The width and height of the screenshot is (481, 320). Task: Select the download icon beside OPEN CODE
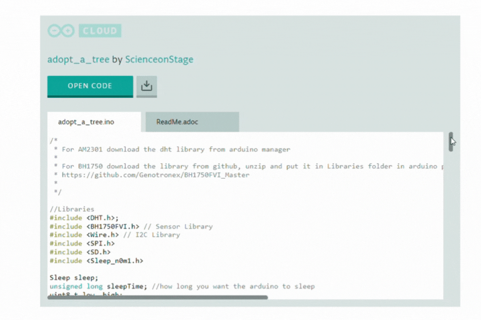pos(147,86)
